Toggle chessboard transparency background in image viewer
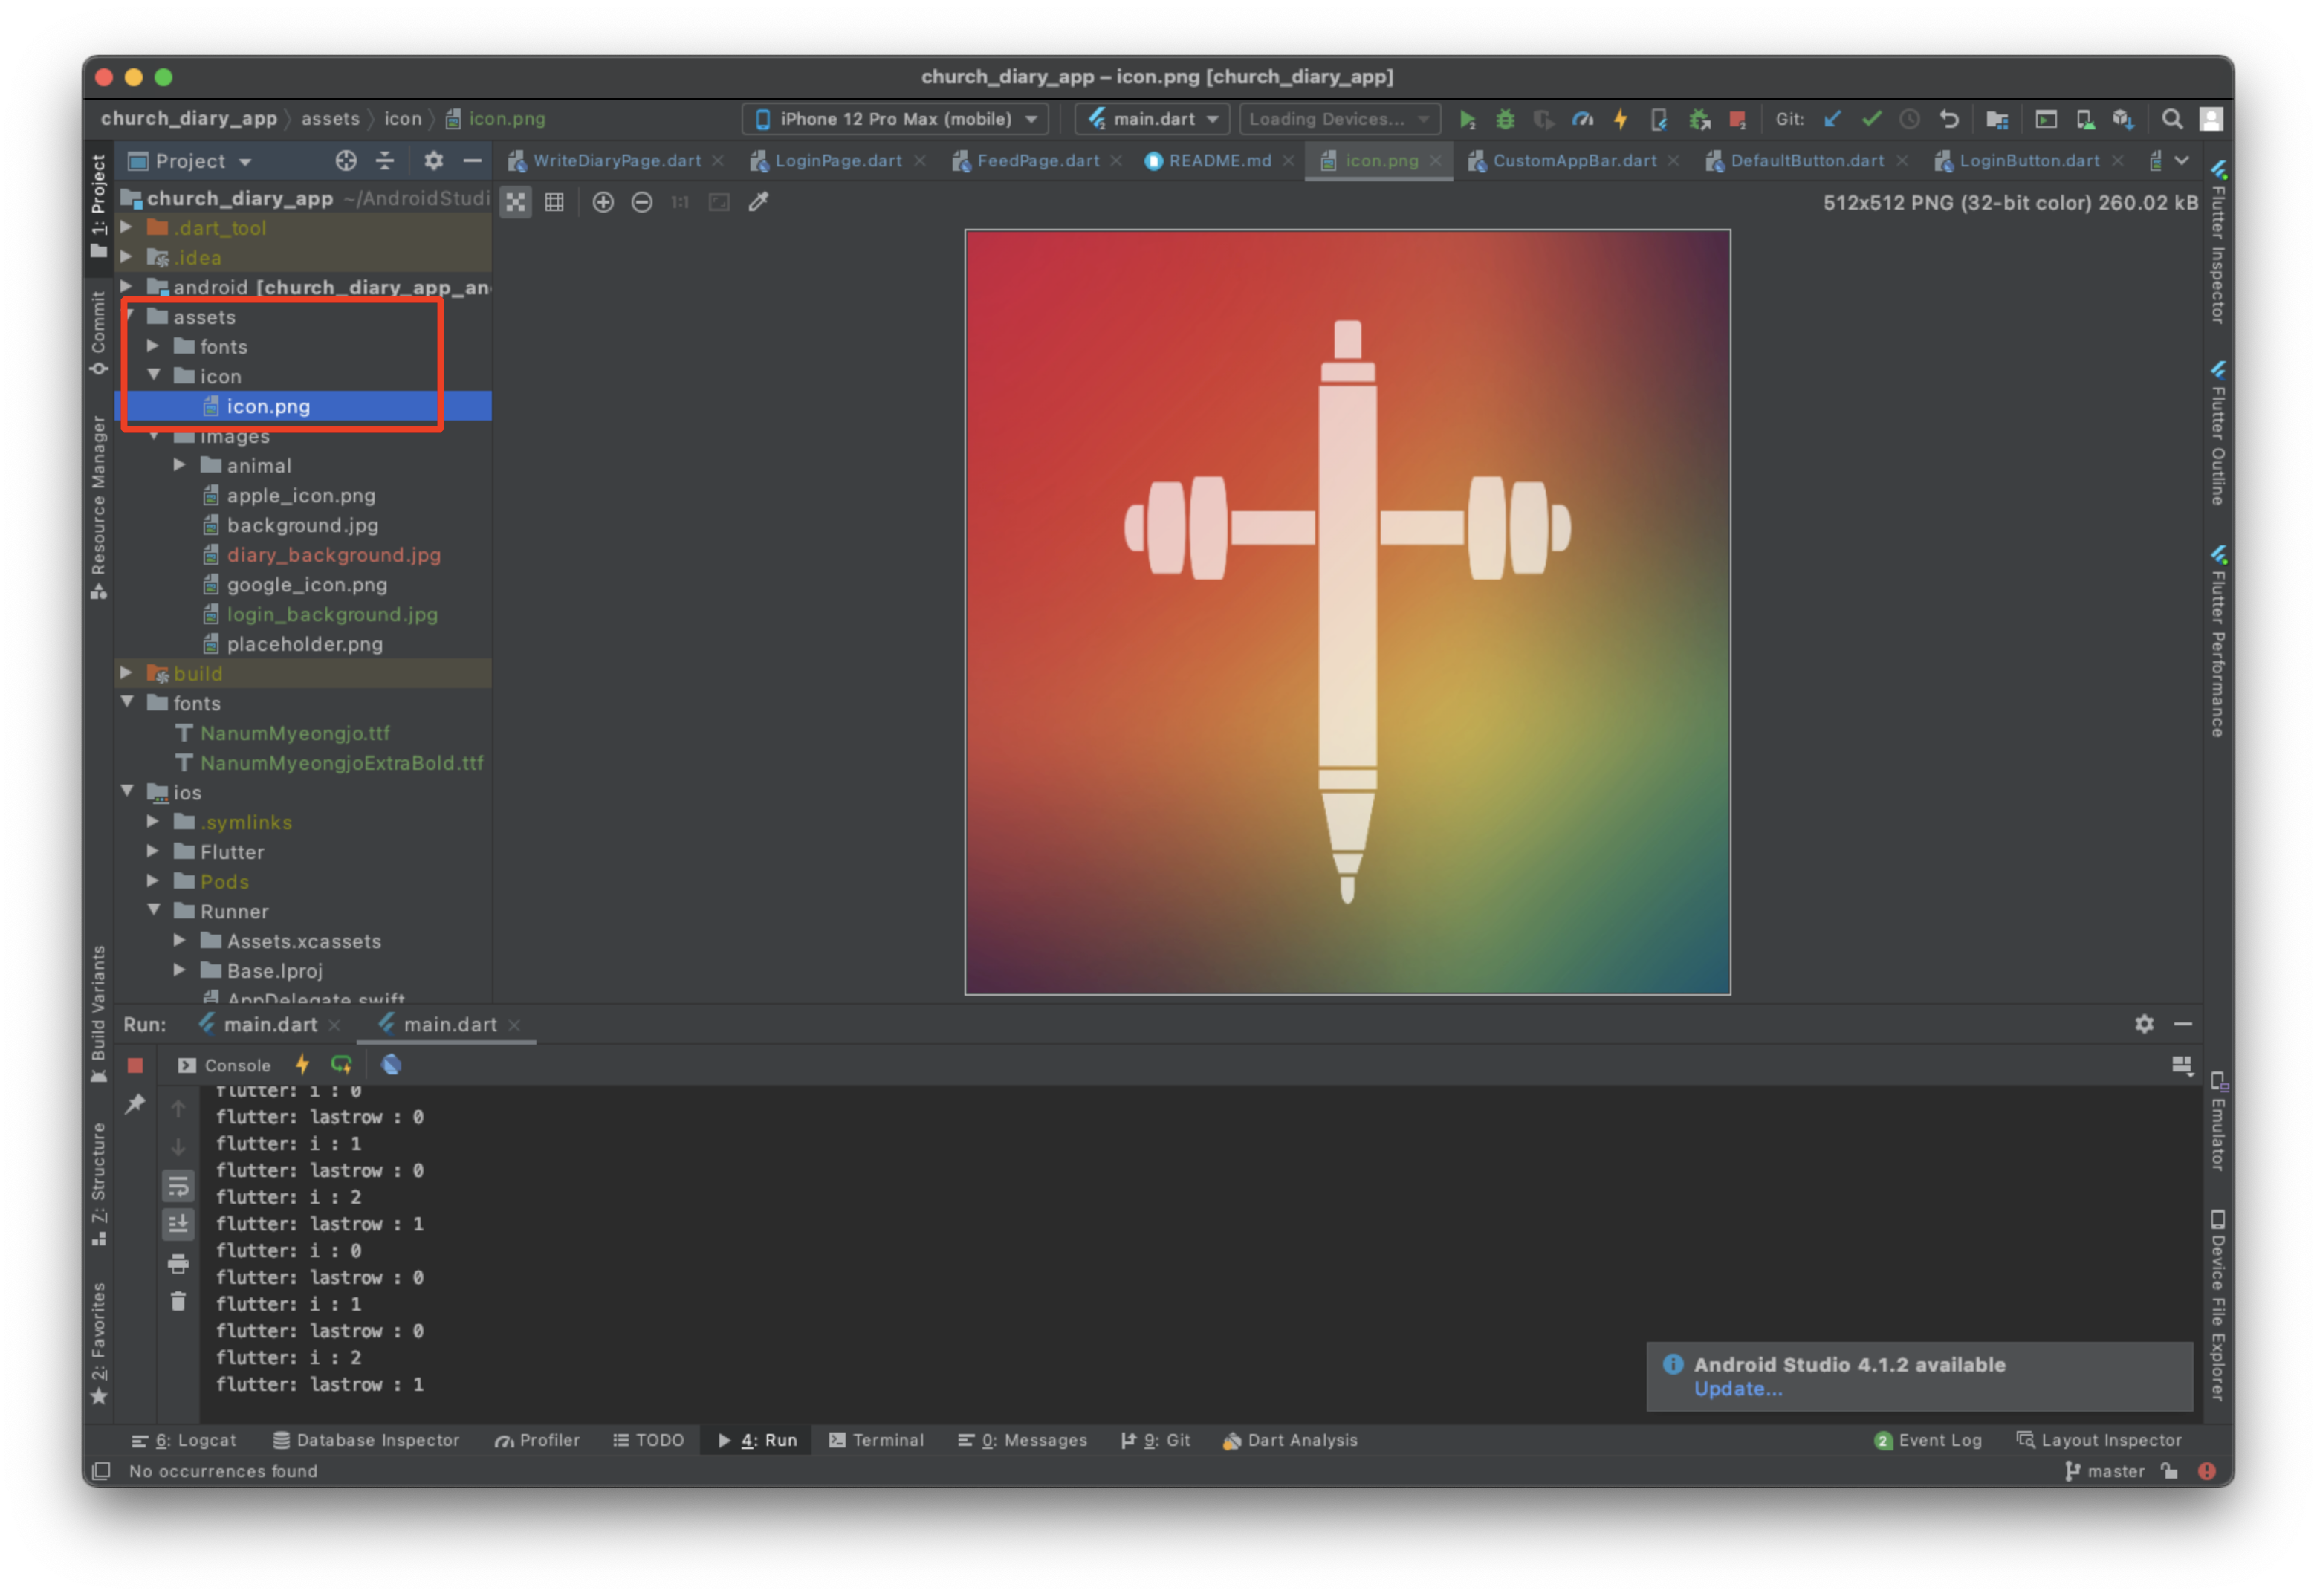Image resolution: width=2317 pixels, height=1596 pixels. click(515, 202)
